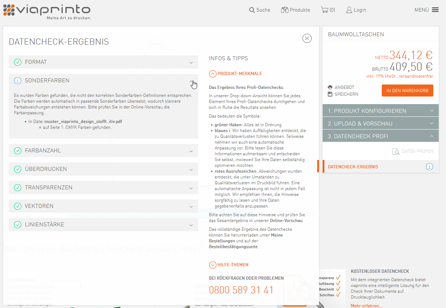Viewport: 446px width, 308px height.
Task: Open the MENÜ hamburger icon
Action: point(435,10)
